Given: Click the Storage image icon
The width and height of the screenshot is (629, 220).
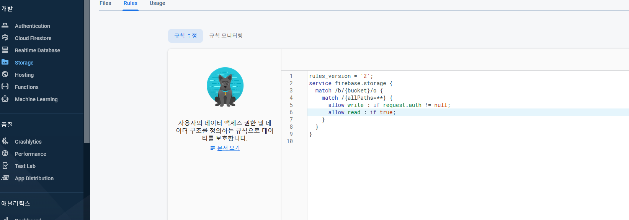Looking at the screenshot, I should tap(5, 62).
